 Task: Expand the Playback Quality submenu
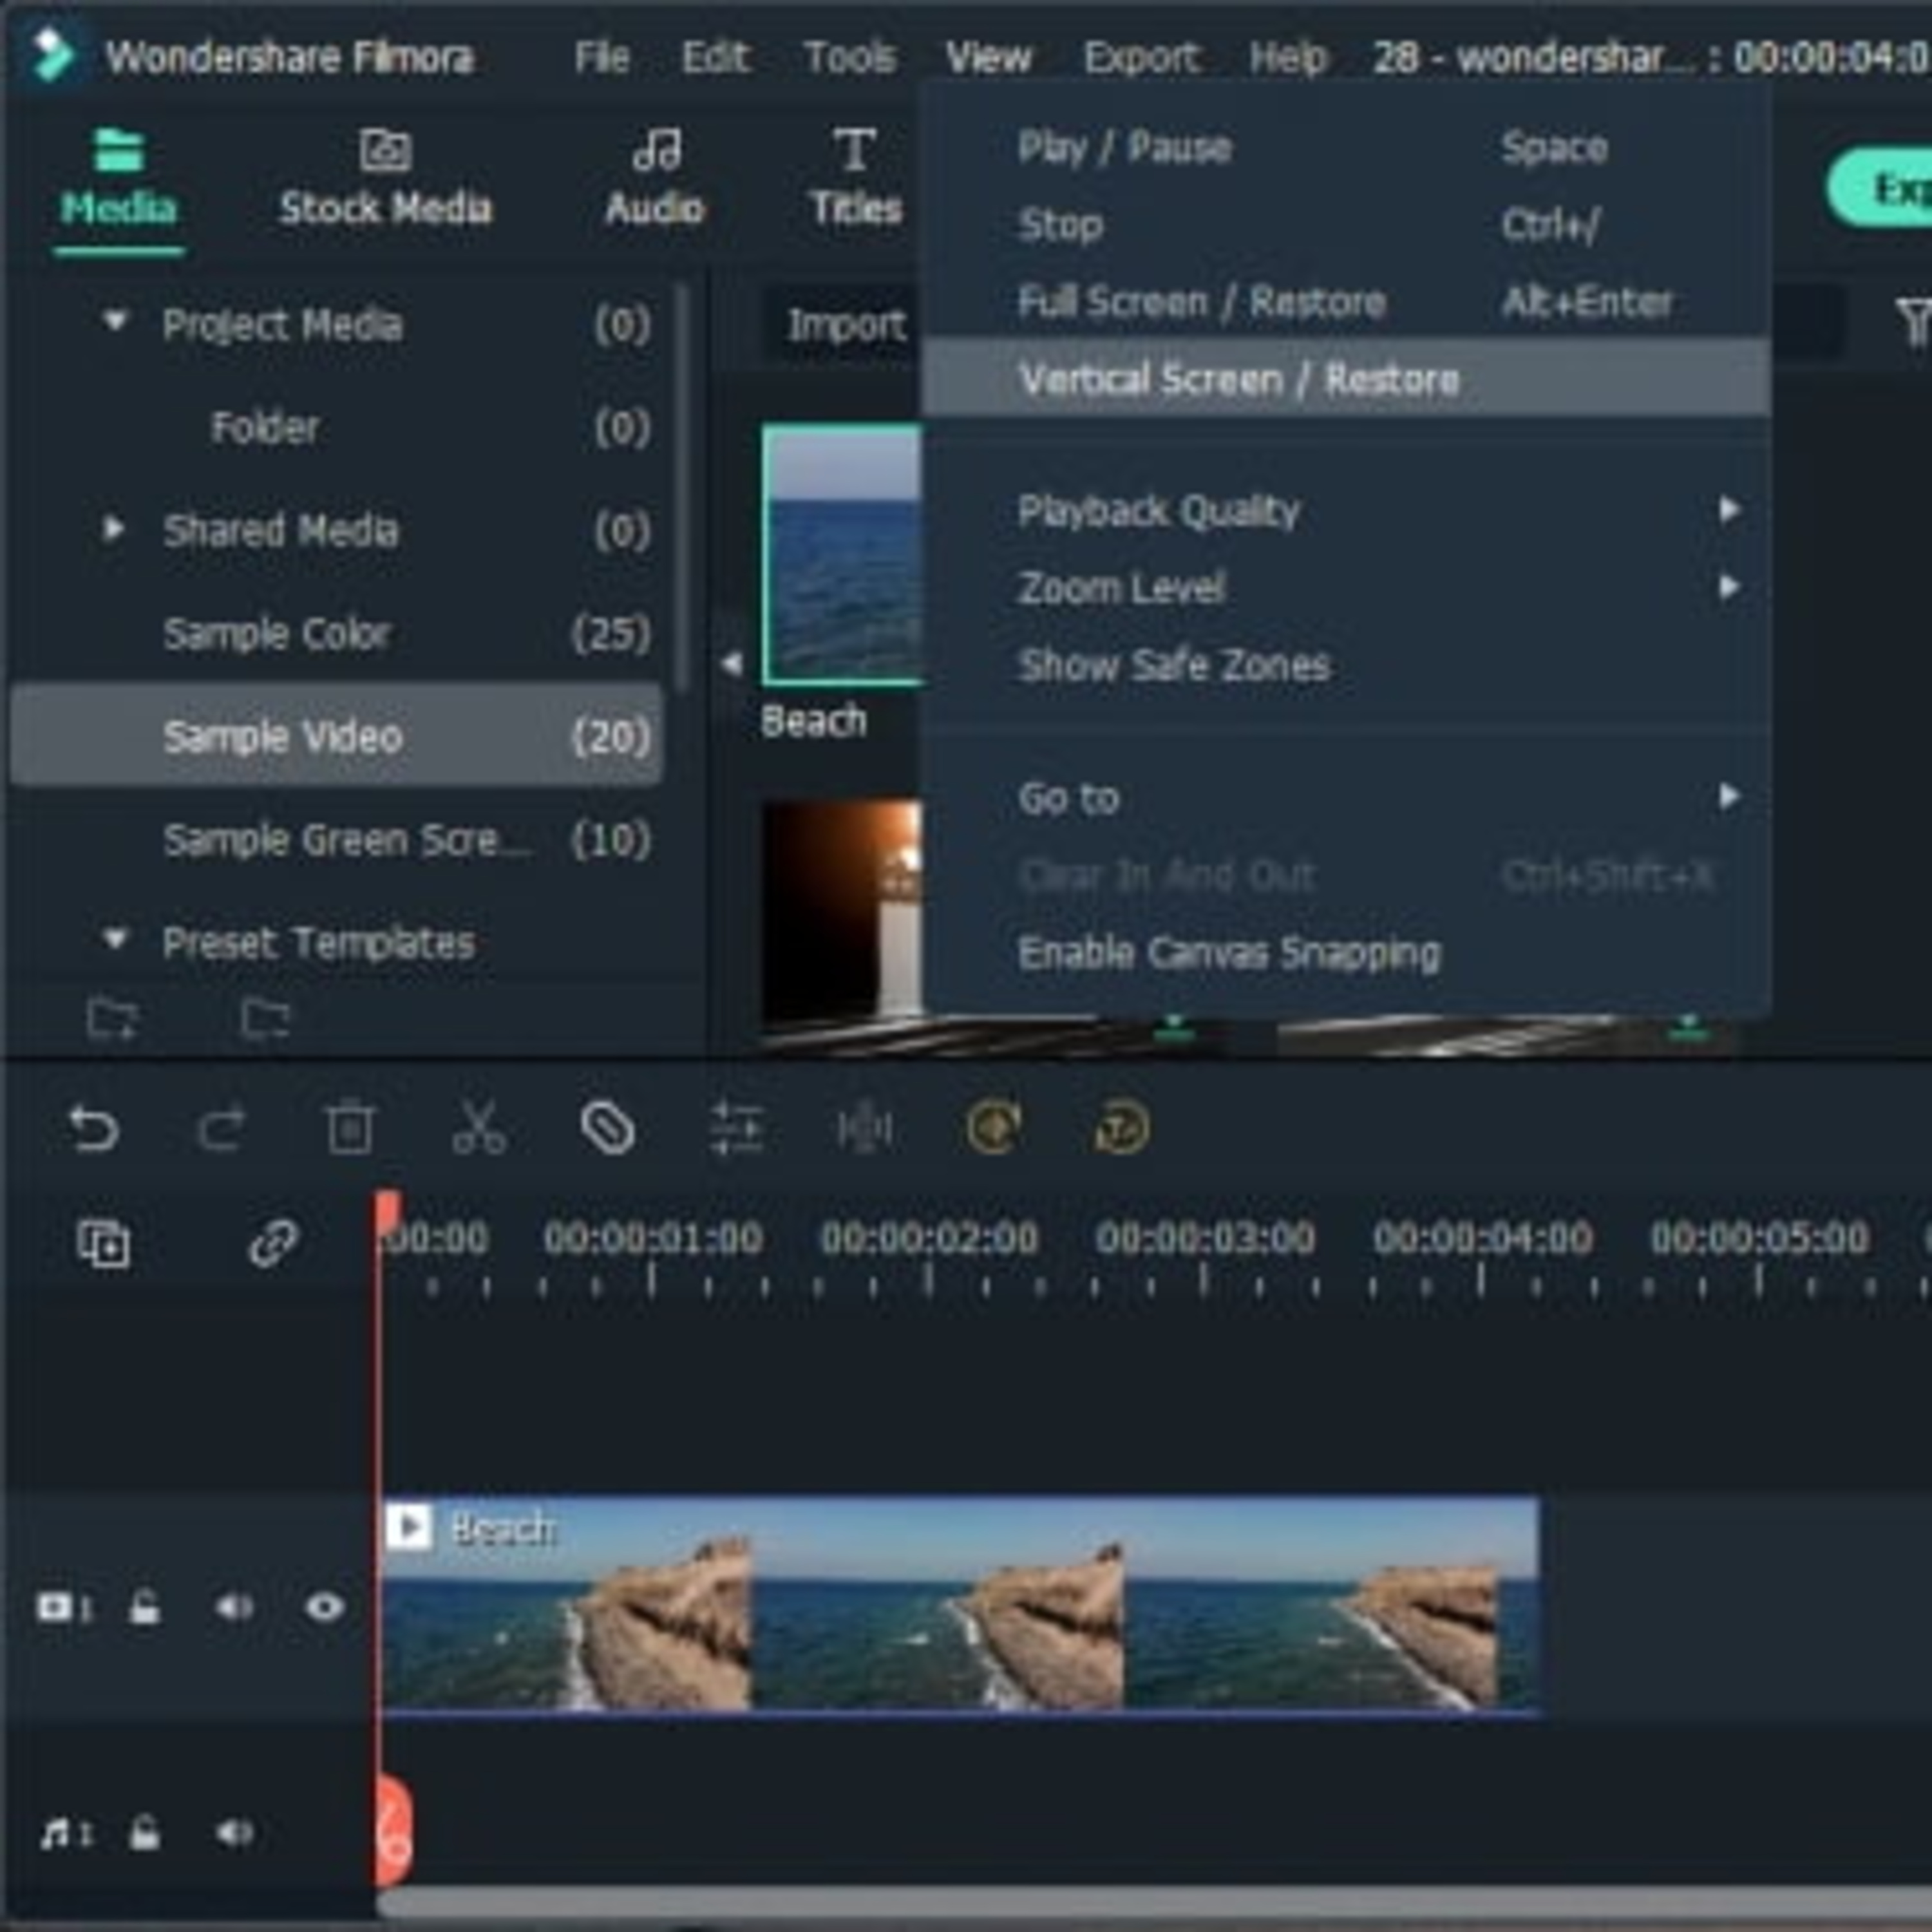1346,511
